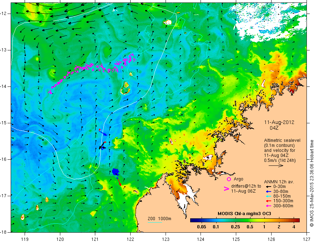Screen dimensions: 314x243
Task: Click the cyan bathymetry legend line
Action: pos(155,222)
